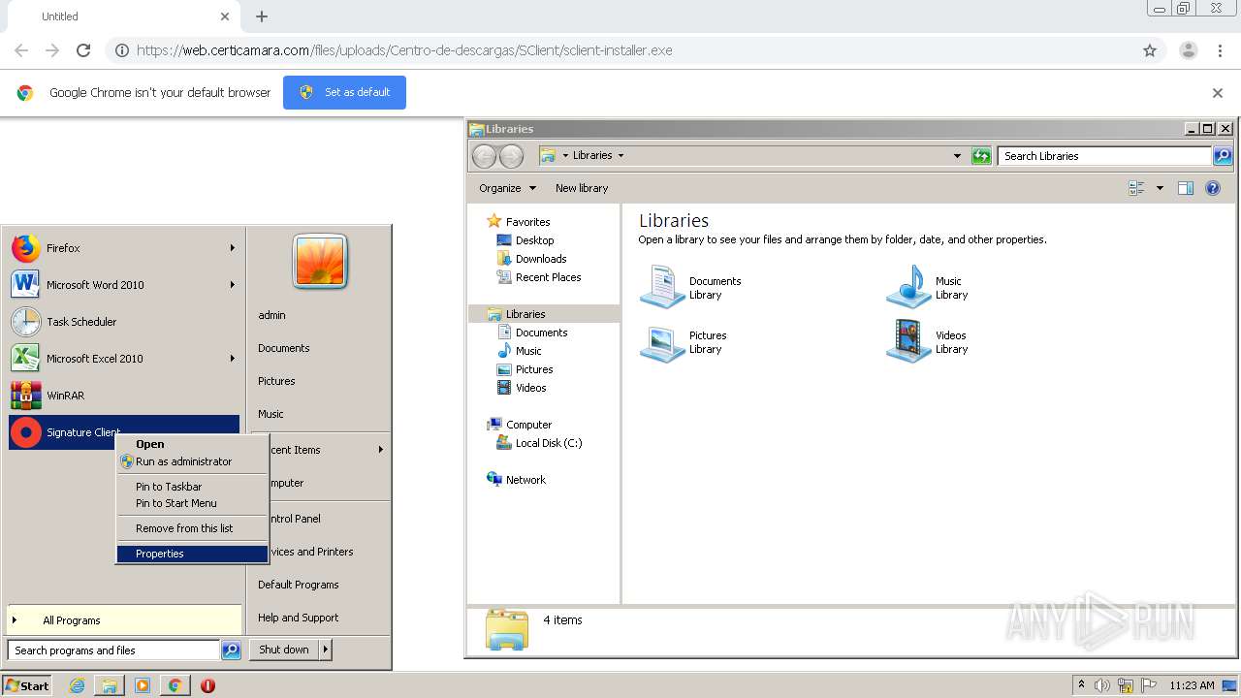
Task: Open the address bar history dropdown
Action: 957,156
